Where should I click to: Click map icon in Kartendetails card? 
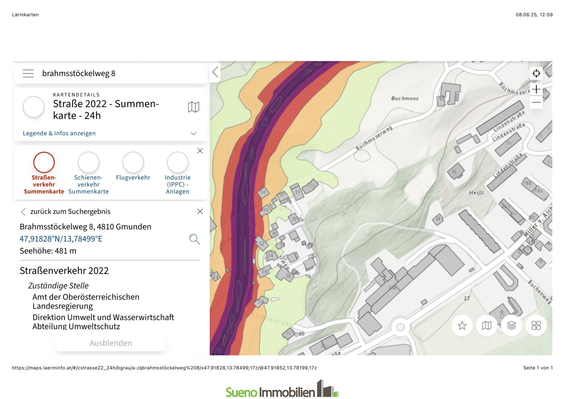pos(194,107)
